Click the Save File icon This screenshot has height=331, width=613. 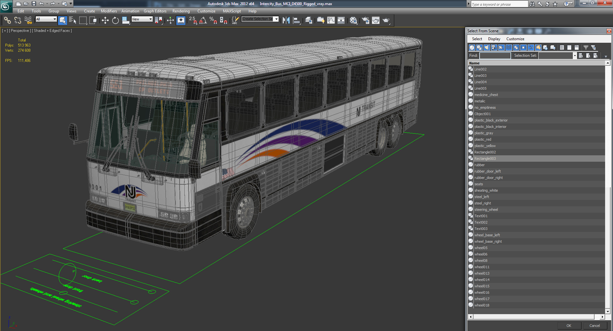[34, 4]
